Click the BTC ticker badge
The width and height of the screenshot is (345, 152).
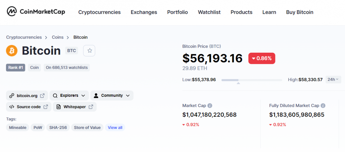click(x=72, y=51)
